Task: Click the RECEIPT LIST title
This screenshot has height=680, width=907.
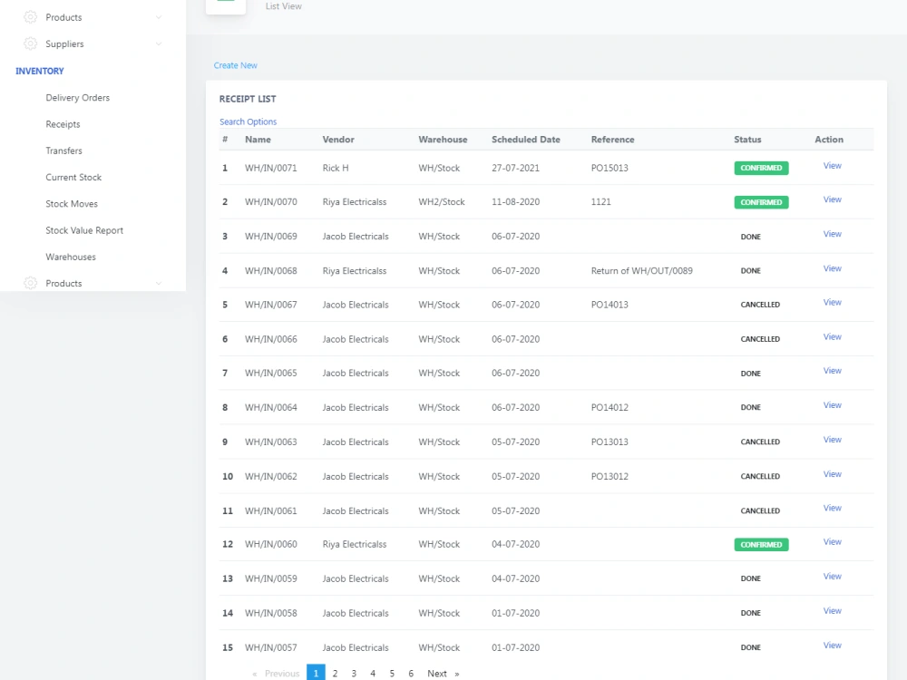Action: pyautogui.click(x=248, y=99)
